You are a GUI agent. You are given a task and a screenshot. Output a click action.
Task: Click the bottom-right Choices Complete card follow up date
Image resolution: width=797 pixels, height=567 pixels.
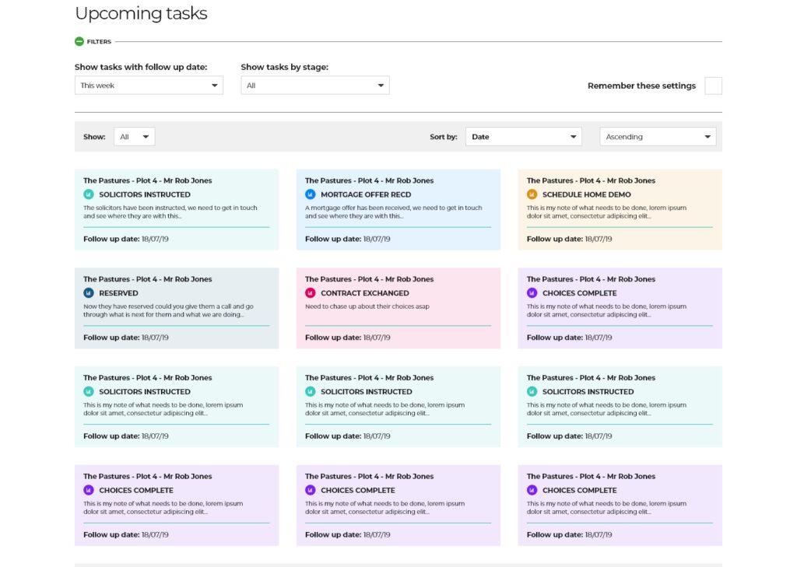pos(569,534)
